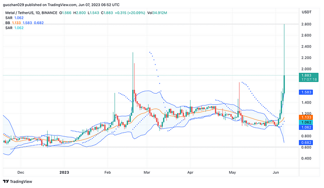Click the BB upper value 1.583 in legend
Screen dimensions: 324x188
[27, 23]
